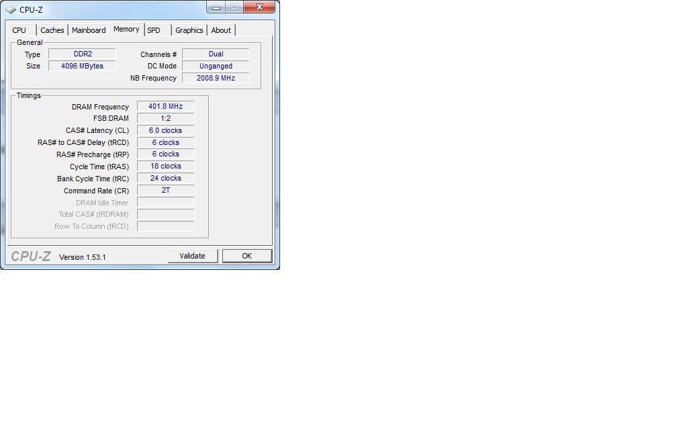
Task: Click the RAS# Precharge 6 clocks value
Action: (166, 154)
